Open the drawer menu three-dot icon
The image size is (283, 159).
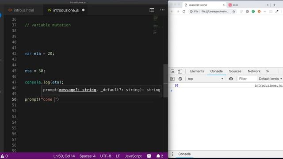click(172, 154)
